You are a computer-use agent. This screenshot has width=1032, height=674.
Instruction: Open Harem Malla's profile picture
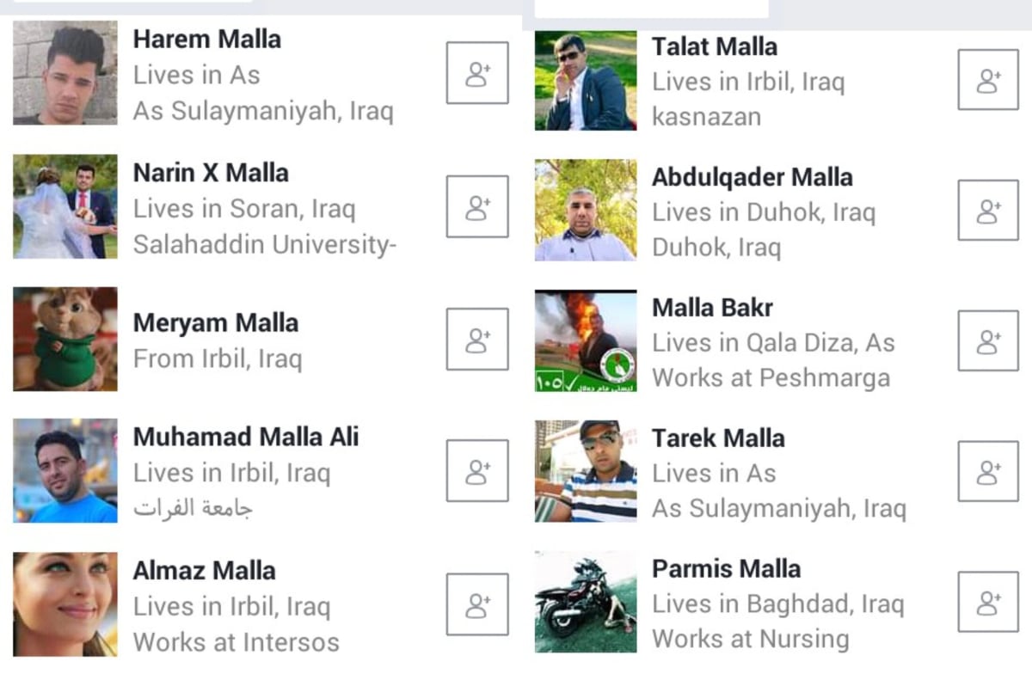click(65, 73)
